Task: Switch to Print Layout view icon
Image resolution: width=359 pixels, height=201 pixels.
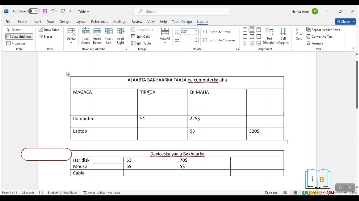Action: coord(296,193)
